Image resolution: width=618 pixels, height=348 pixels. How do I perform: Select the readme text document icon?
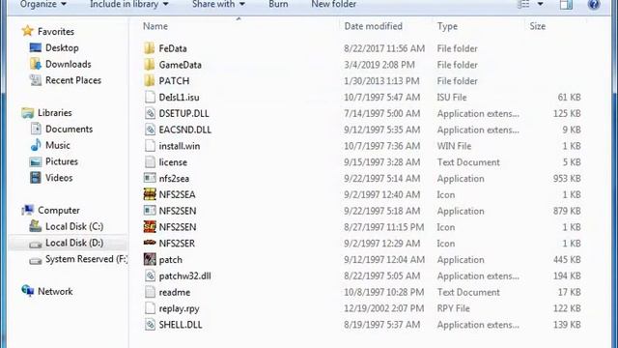pyautogui.click(x=150, y=292)
